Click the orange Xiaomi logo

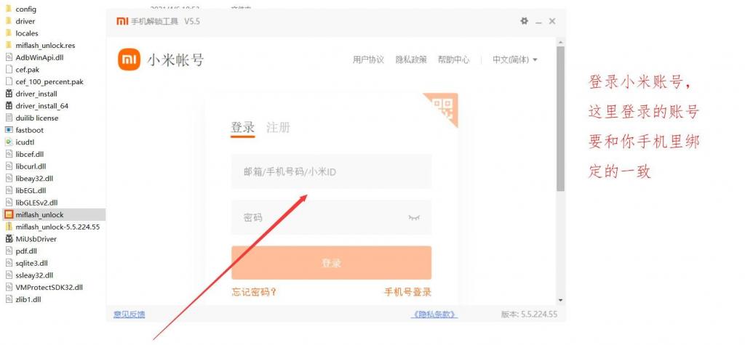[x=129, y=60]
